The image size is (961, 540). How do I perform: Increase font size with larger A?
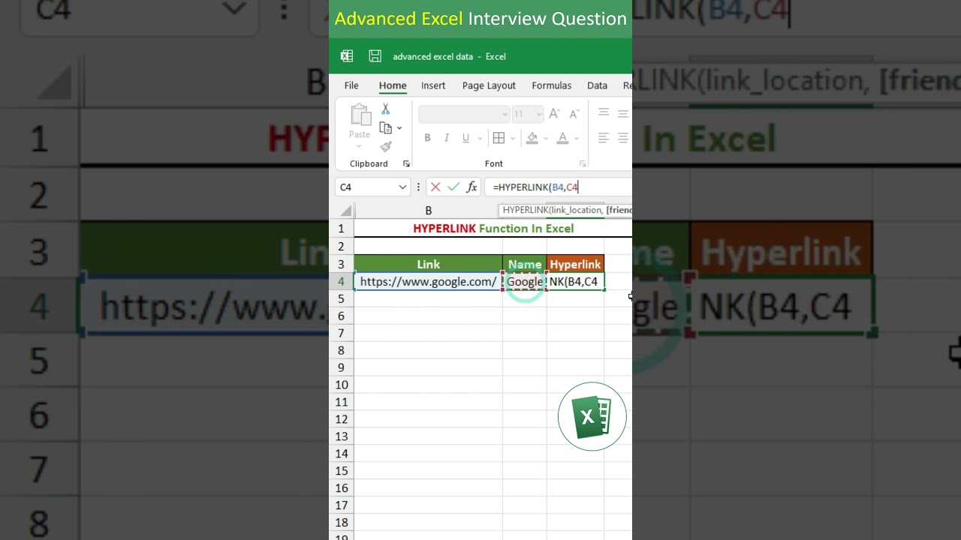[554, 114]
